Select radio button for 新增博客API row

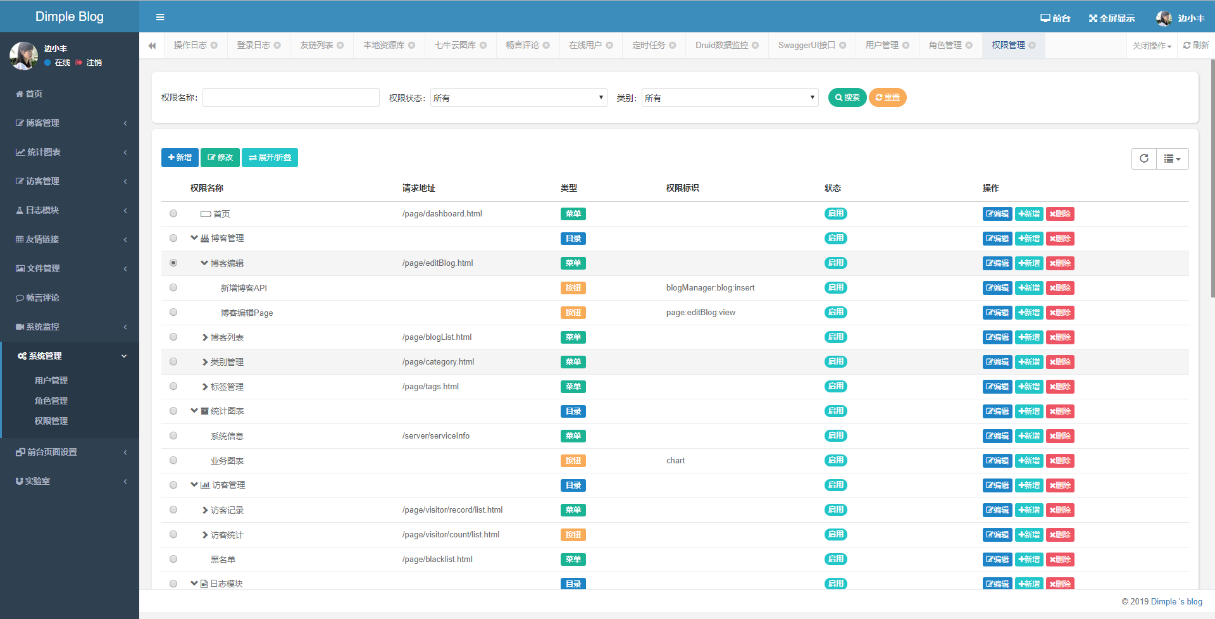point(173,288)
